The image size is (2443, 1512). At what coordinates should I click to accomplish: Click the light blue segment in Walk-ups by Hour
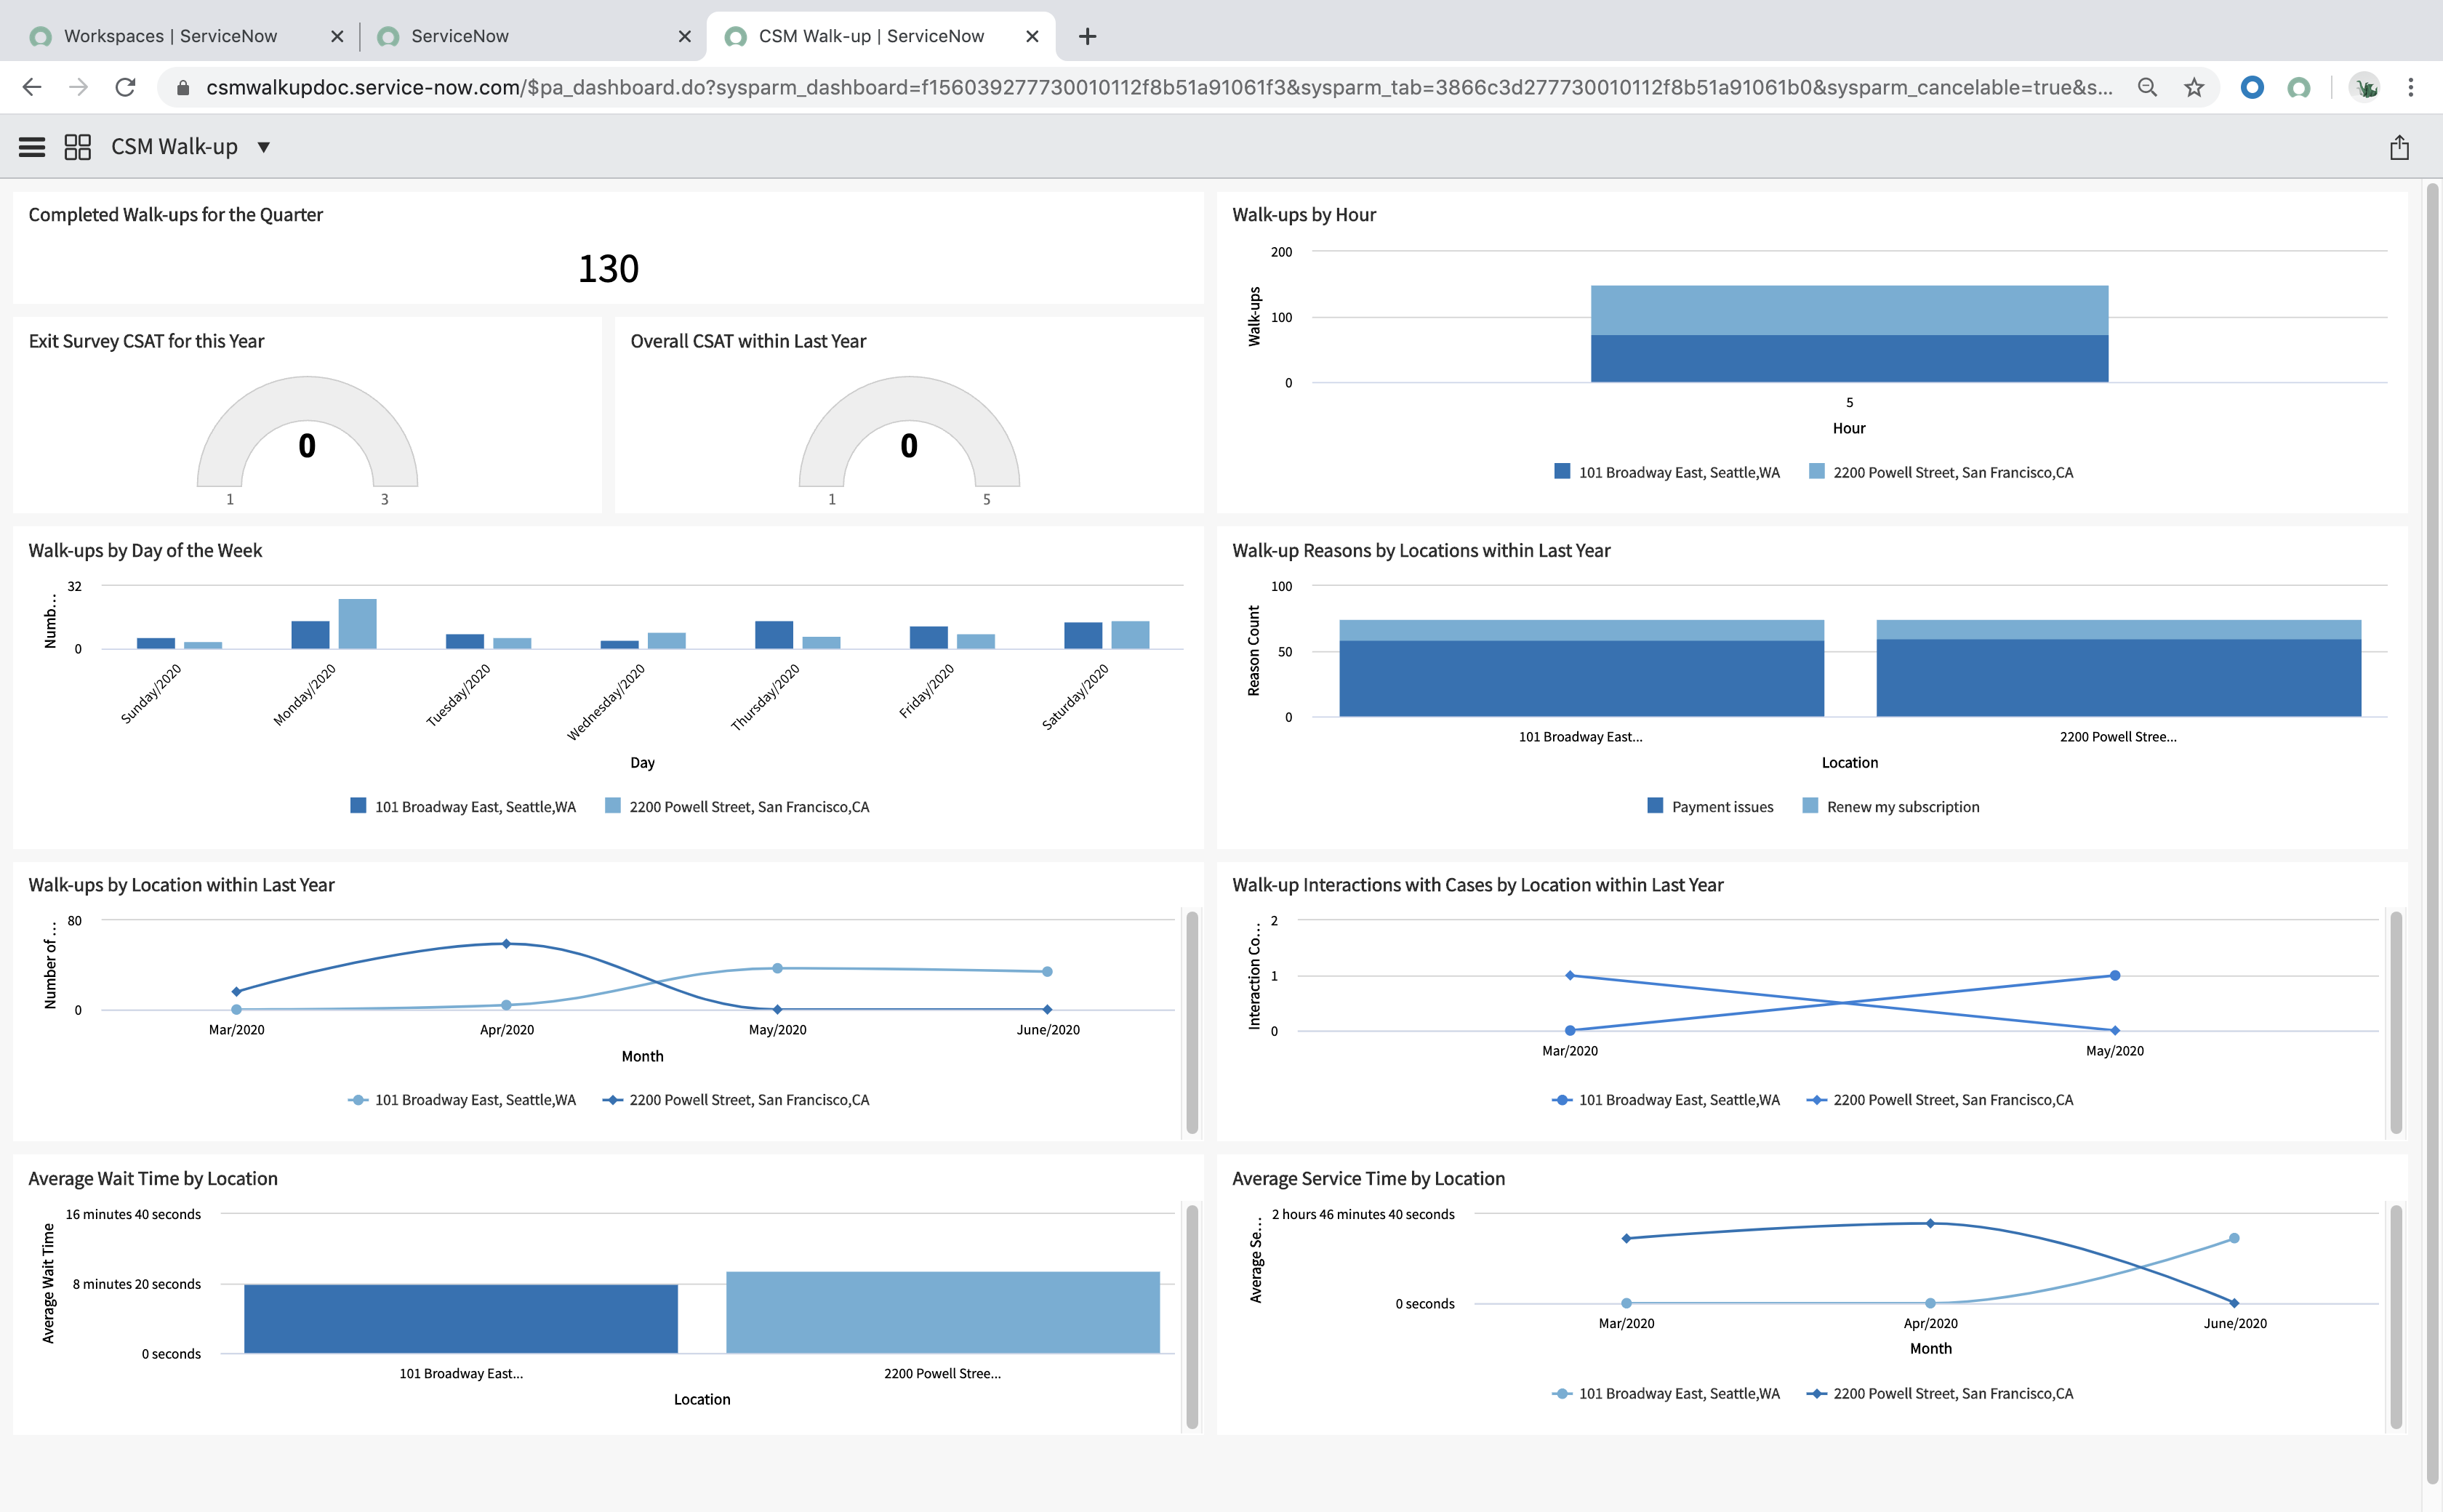pos(1849,310)
